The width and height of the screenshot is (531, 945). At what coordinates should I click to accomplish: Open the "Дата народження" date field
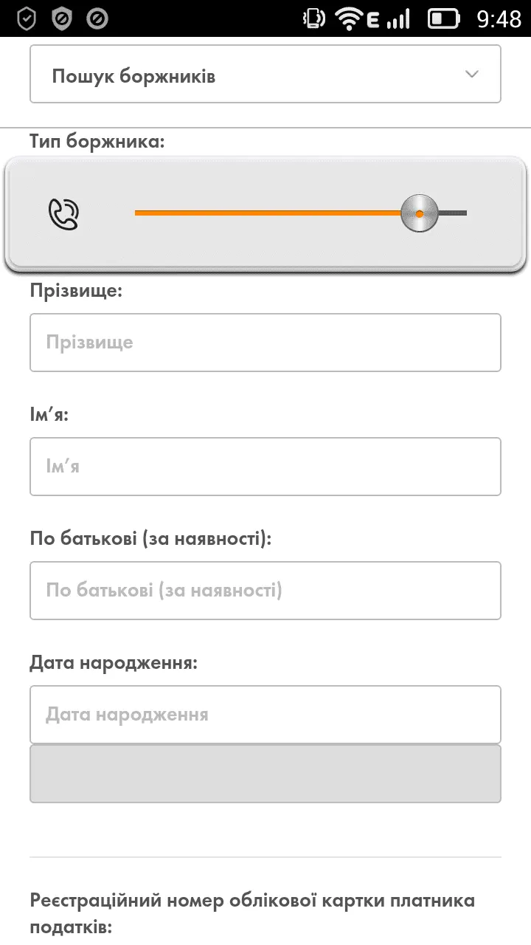point(265,715)
